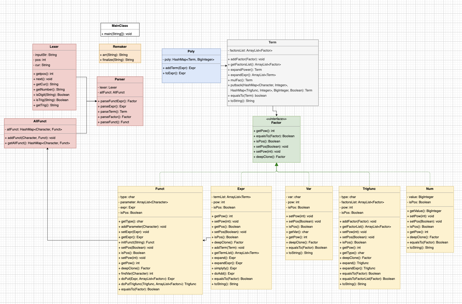The height and width of the screenshot is (304, 462).
Task: Click the AllFunct class header
Action: pos(40,121)
